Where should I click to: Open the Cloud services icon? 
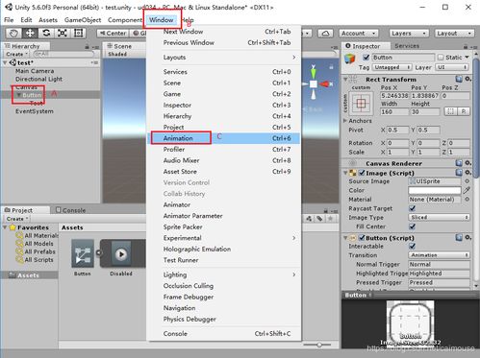coord(325,34)
